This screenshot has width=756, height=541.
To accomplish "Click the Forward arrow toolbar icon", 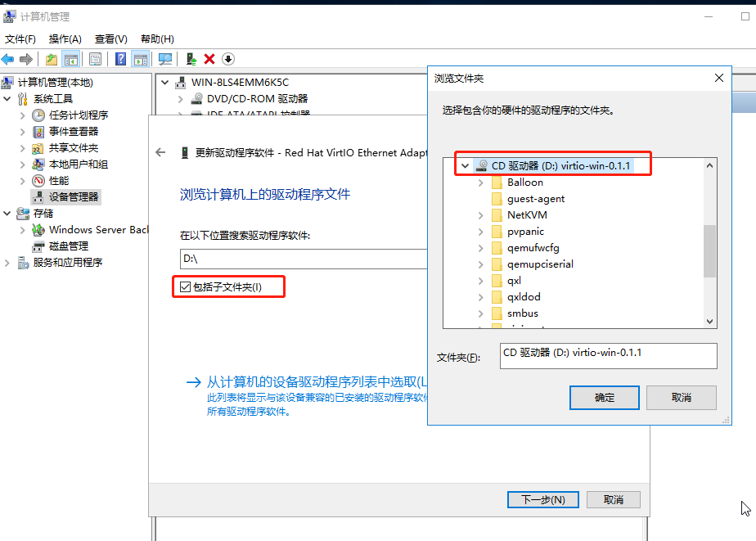I will [x=26, y=59].
